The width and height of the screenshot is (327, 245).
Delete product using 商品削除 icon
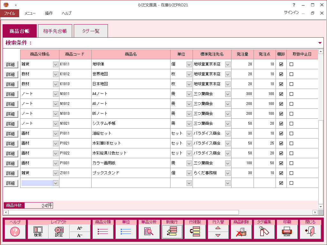(x=241, y=232)
